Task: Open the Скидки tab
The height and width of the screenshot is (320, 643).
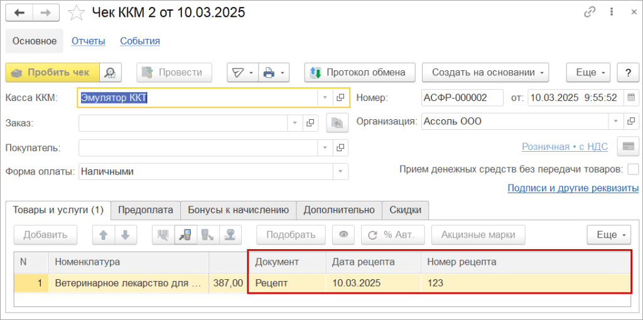Action: (x=405, y=210)
